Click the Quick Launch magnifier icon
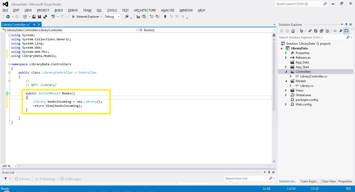The height and width of the screenshot is (192, 355). (x=325, y=4)
